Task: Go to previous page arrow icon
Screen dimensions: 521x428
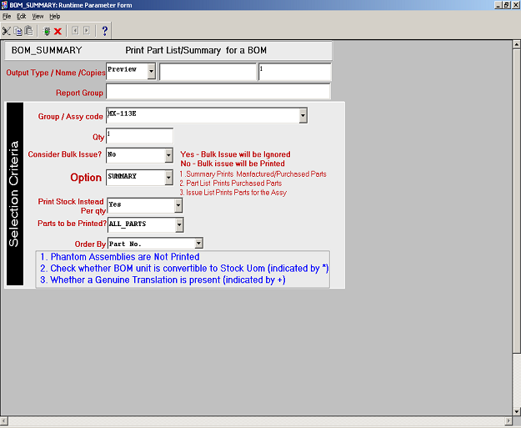Action: (x=75, y=31)
